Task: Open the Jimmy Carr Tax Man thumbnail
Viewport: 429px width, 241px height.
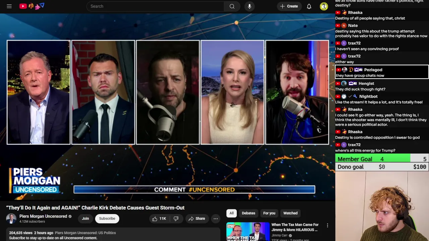Action: tap(248, 231)
